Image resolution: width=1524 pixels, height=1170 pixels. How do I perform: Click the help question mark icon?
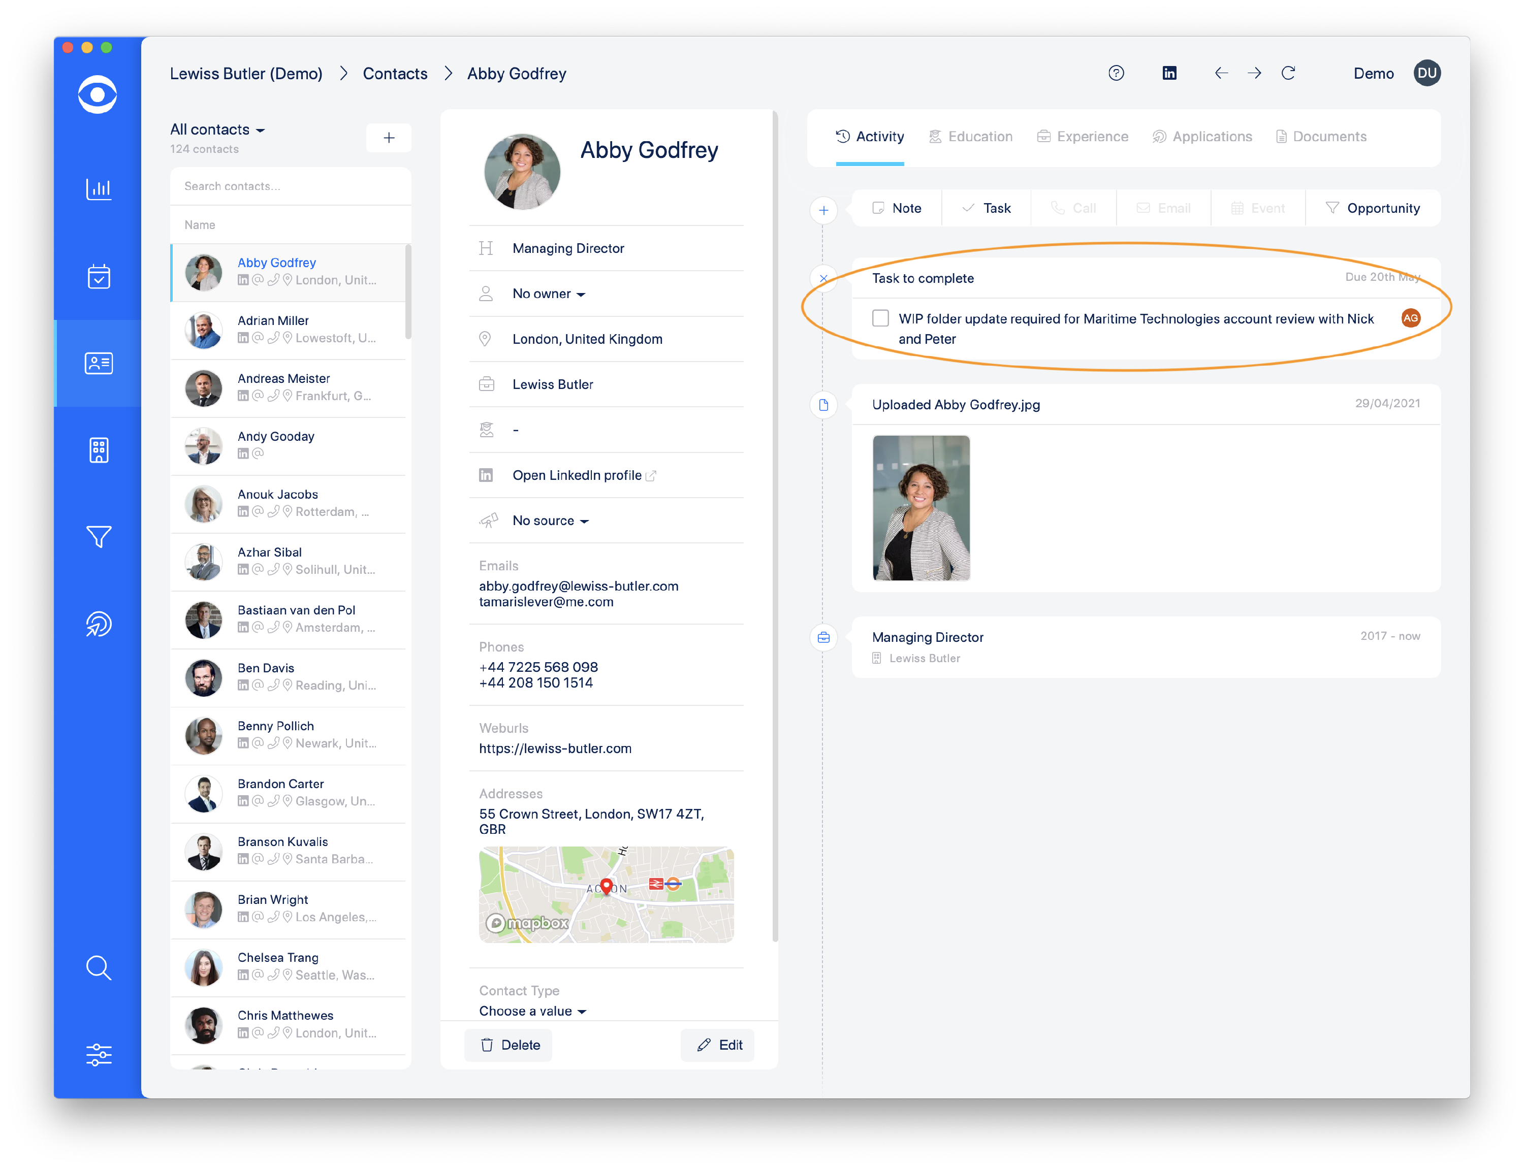pos(1116,73)
